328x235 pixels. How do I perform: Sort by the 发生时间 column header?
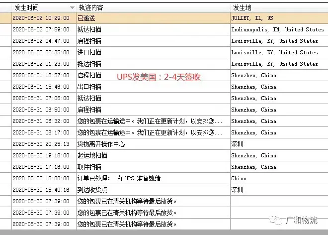[x=44, y=8]
